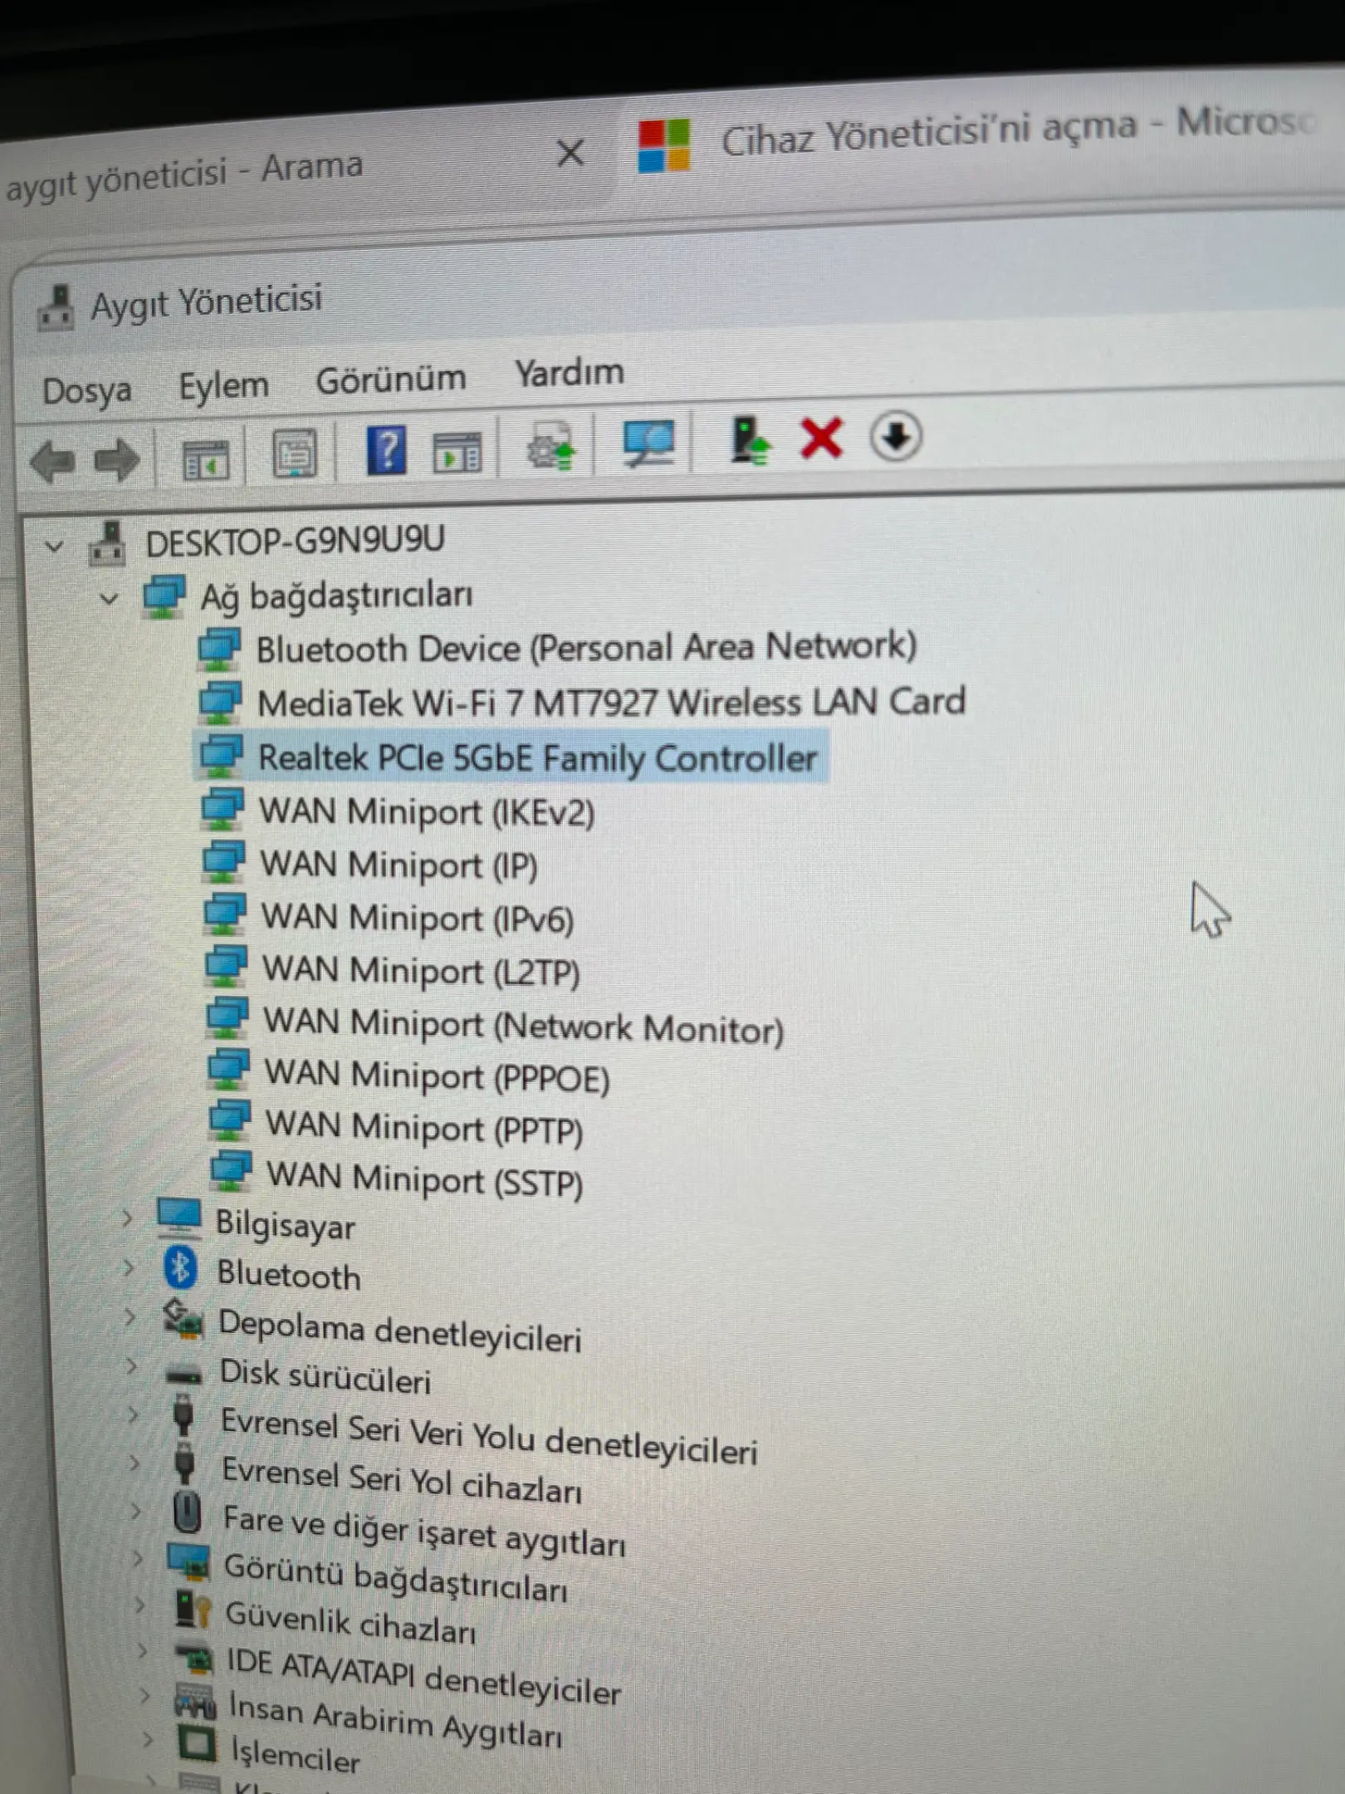Screen dimensions: 1345x1794
Task: Click the Bilgisayar monitor icon
Action: (x=179, y=1218)
